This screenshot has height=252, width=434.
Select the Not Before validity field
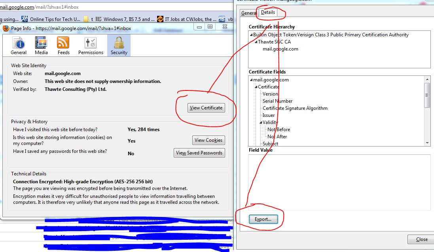(x=279, y=129)
